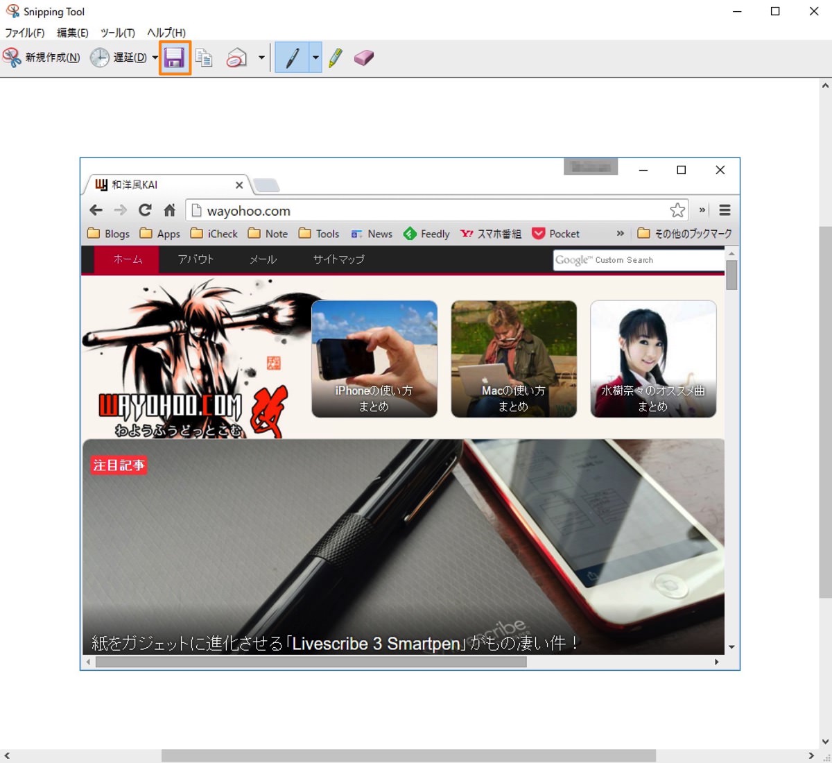This screenshot has width=832, height=763.
Task: Open the Note bookmark folder
Action: pos(268,234)
